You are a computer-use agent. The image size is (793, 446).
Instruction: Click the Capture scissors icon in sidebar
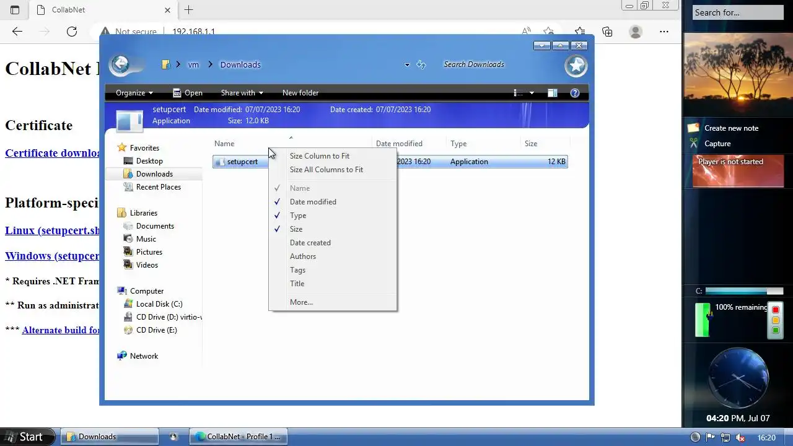click(x=694, y=144)
